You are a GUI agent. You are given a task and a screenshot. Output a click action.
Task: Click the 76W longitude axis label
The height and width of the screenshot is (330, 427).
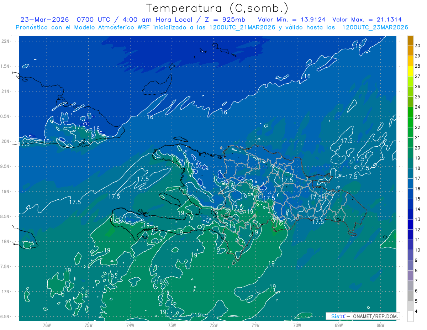[47, 325]
